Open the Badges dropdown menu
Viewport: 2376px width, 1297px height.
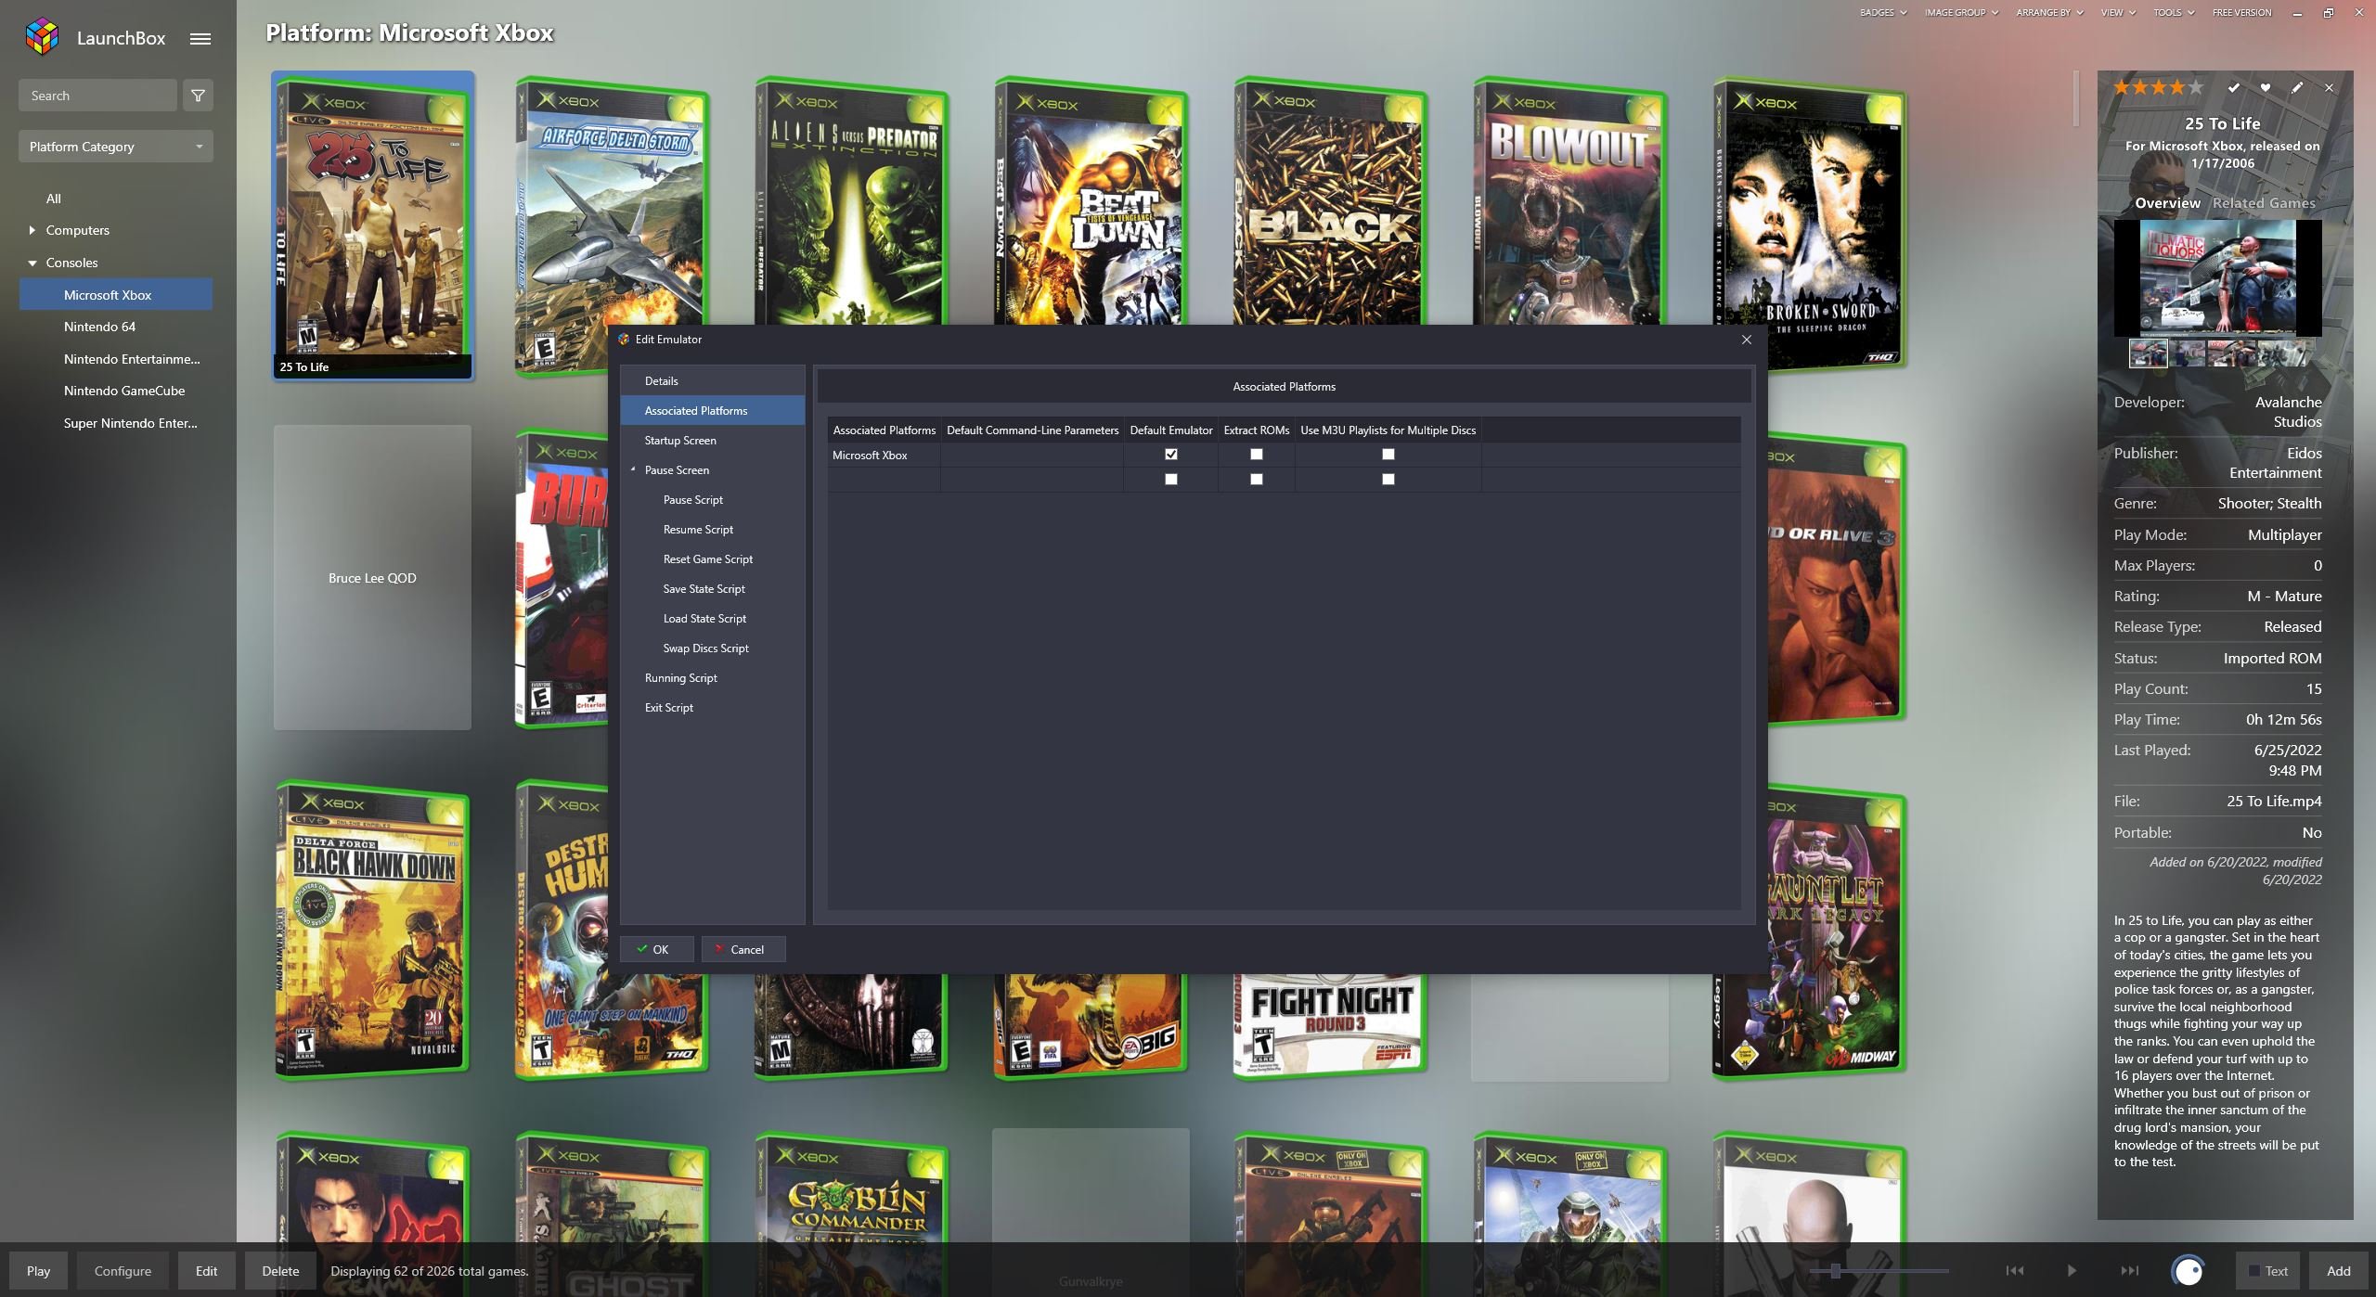[x=1883, y=12]
